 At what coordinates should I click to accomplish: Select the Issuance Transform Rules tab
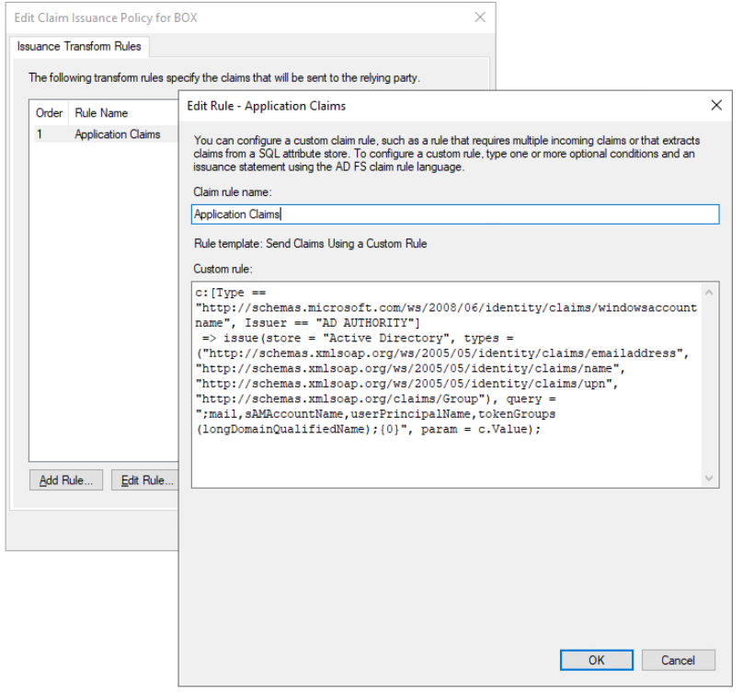[78, 45]
